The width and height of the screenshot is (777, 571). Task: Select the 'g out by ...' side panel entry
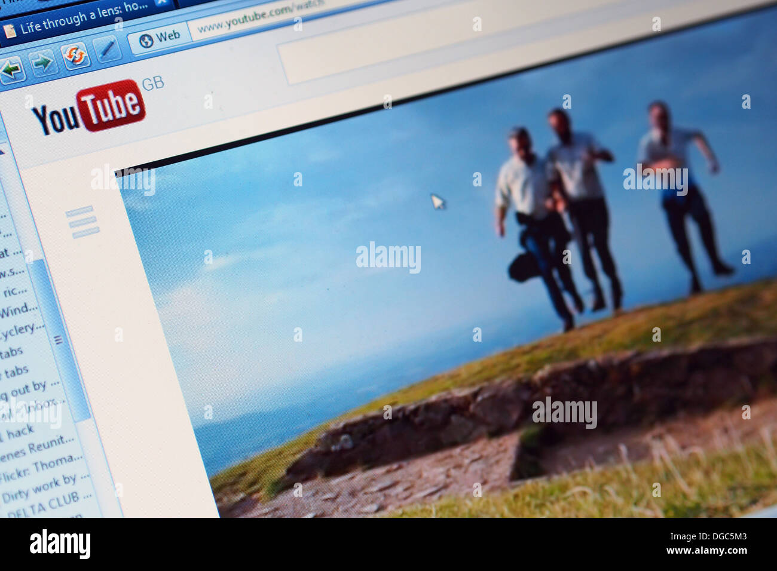[x=29, y=389]
